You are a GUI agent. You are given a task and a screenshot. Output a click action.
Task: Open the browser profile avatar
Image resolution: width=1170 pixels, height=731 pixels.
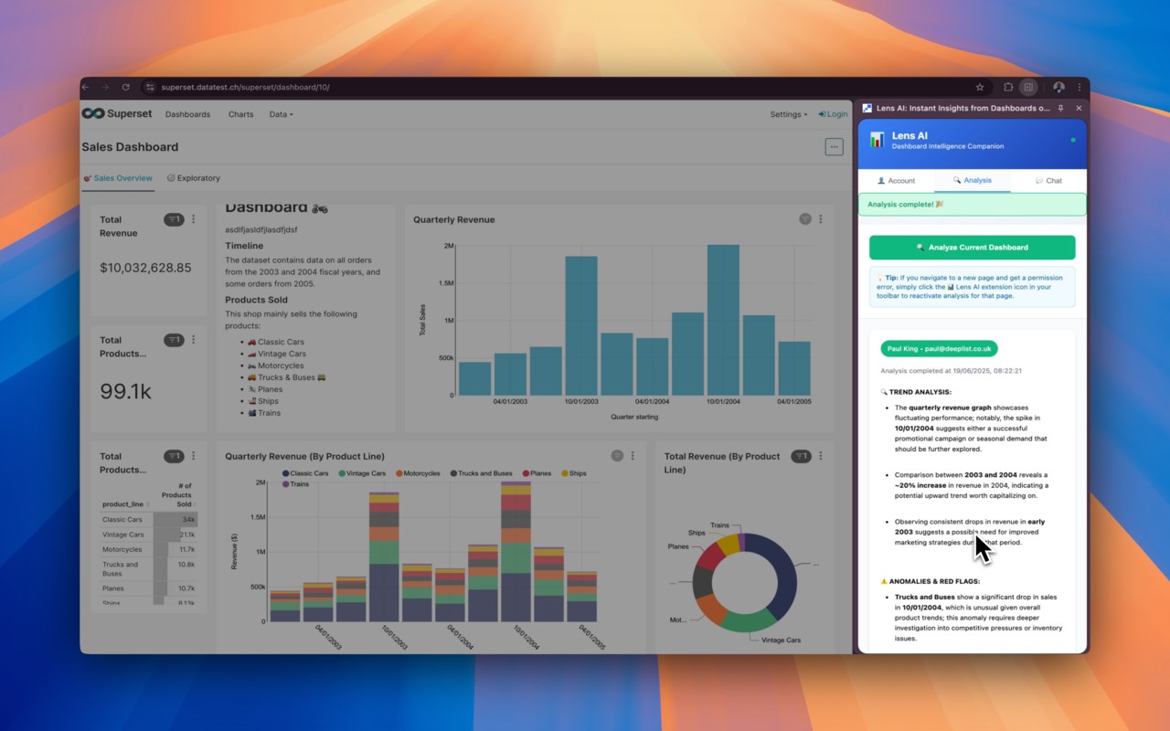pos(1058,87)
